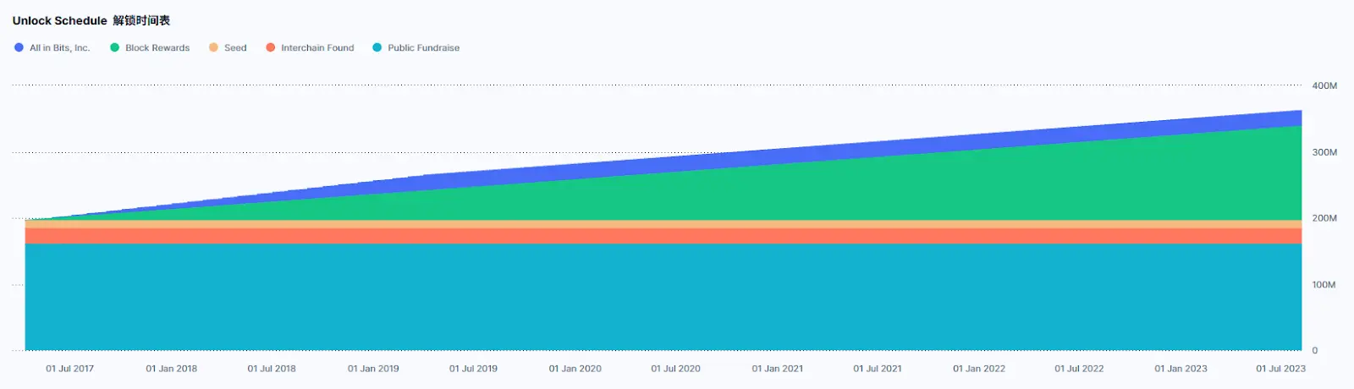Click the green Block Rewards legend dot

[x=114, y=48]
